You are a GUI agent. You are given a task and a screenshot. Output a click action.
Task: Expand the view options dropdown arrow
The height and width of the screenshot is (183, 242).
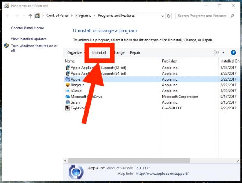click(224, 53)
